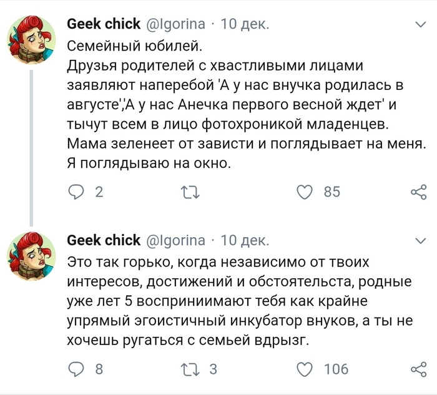Like the first tweet with 85 likes

click(x=304, y=192)
